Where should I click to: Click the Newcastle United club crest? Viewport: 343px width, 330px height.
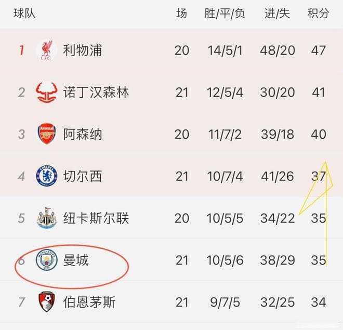[47, 218]
